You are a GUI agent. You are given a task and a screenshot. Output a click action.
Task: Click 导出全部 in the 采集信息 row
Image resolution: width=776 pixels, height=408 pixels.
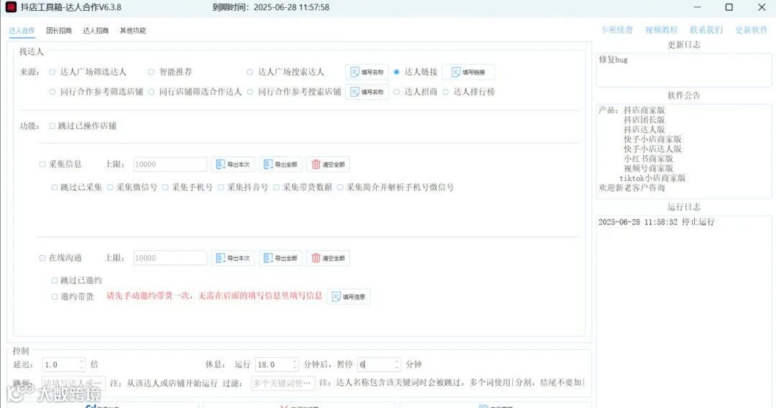tap(281, 164)
